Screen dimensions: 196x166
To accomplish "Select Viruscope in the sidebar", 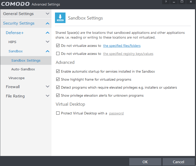I will tap(17, 78).
